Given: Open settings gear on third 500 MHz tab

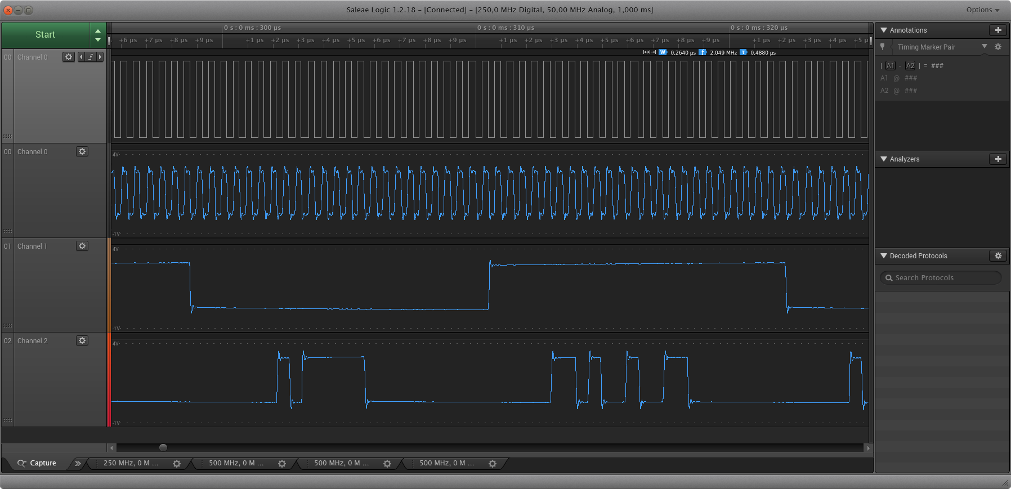Looking at the screenshot, I should tap(493, 464).
